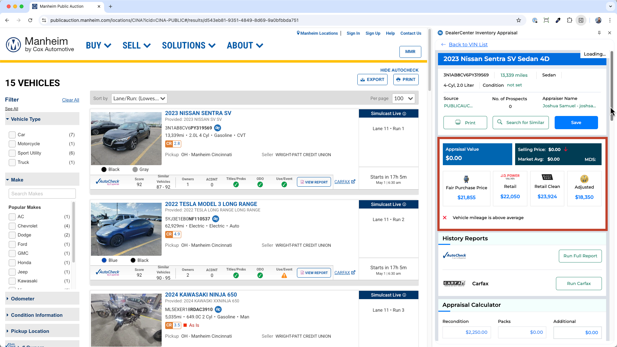Screen dimensions: 617x347
Task: Select the Blue color swatch on the Tesla
Action: click(x=104, y=261)
